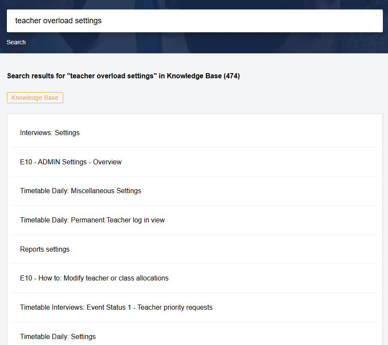Click the word Interviews in the first result

tap(36, 133)
